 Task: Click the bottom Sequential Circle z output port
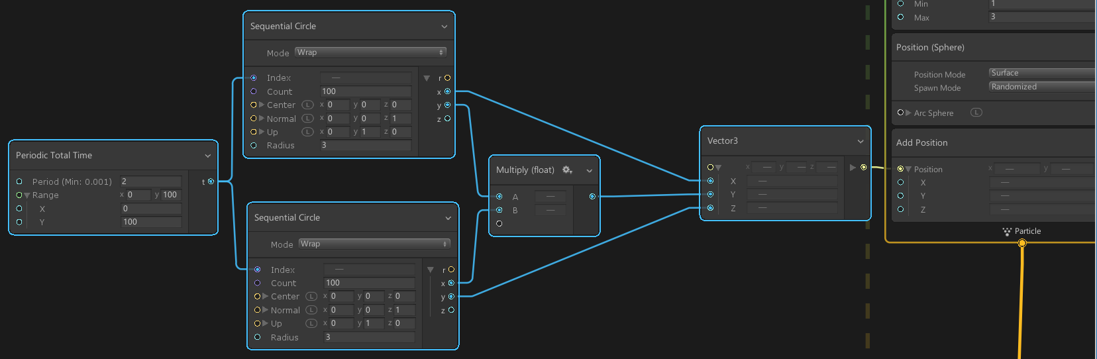click(x=452, y=310)
